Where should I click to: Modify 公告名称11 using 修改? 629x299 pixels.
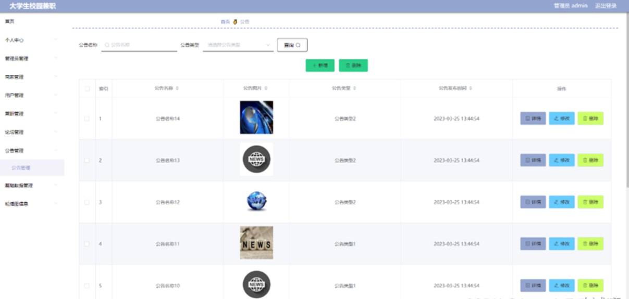pos(562,244)
